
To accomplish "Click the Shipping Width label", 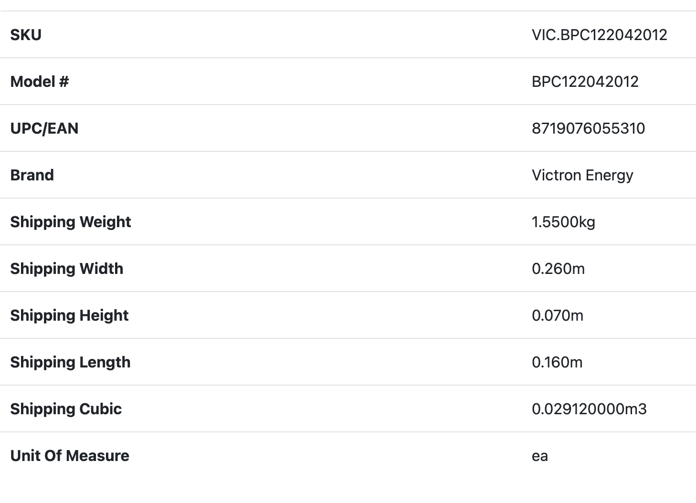I will (67, 269).
